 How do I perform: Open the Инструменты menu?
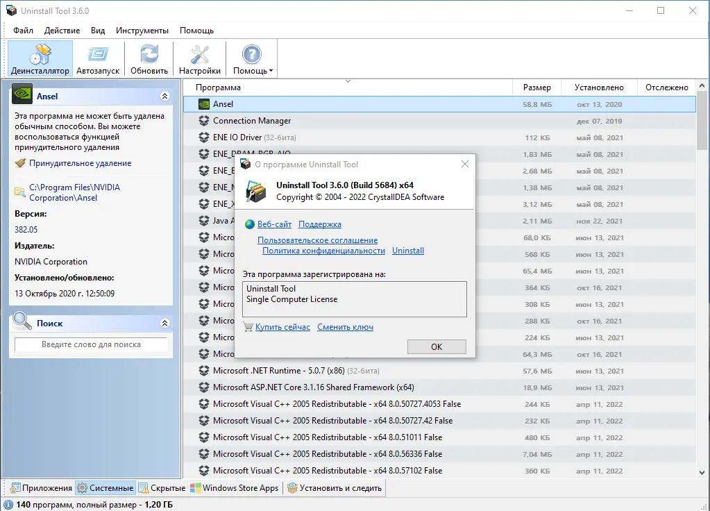[142, 30]
